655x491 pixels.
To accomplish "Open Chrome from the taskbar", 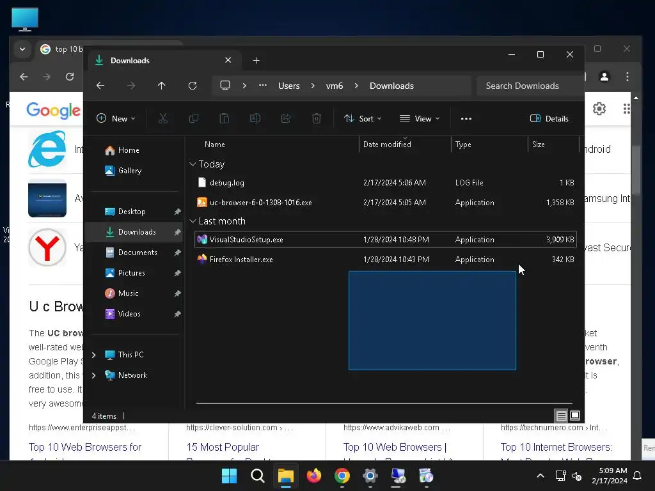I will point(342,476).
